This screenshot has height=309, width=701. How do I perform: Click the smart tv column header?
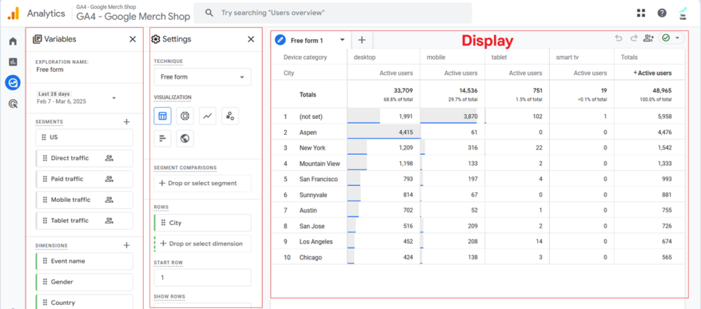click(568, 57)
